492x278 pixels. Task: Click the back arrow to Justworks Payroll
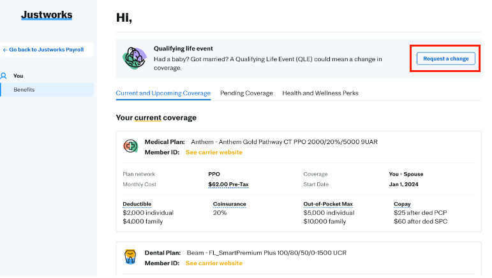point(5,49)
